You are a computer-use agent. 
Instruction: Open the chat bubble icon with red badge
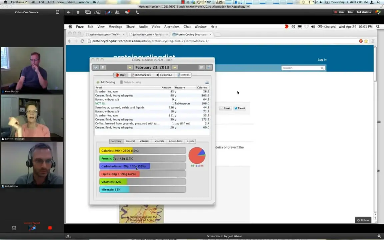click(x=127, y=12)
